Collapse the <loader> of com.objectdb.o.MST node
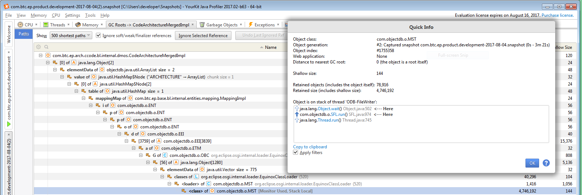582x195 pixels. (x=169, y=184)
